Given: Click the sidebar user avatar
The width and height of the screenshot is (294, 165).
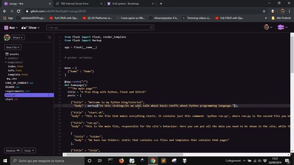Looking at the screenshot, I should (x=7, y=38).
